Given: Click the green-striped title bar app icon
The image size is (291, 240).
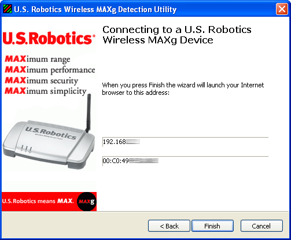Looking at the screenshot, I should click(x=8, y=9).
